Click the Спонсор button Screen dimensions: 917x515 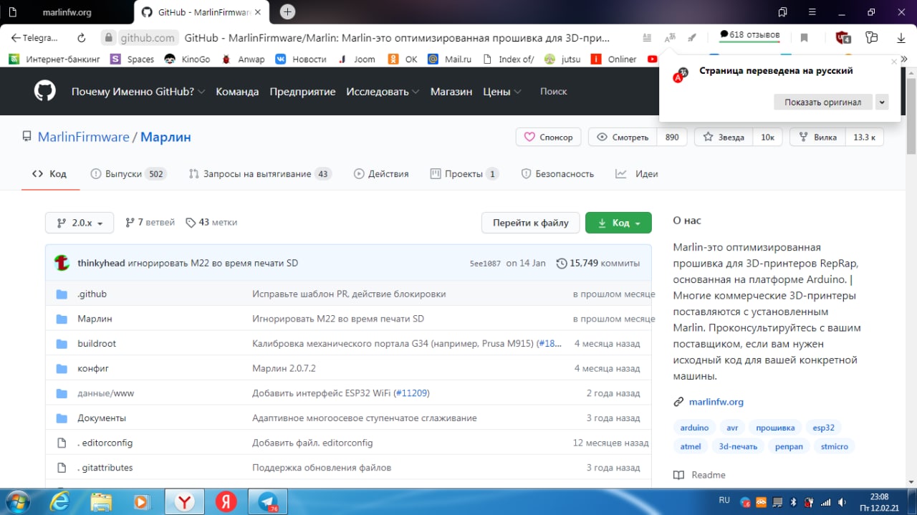tap(549, 137)
